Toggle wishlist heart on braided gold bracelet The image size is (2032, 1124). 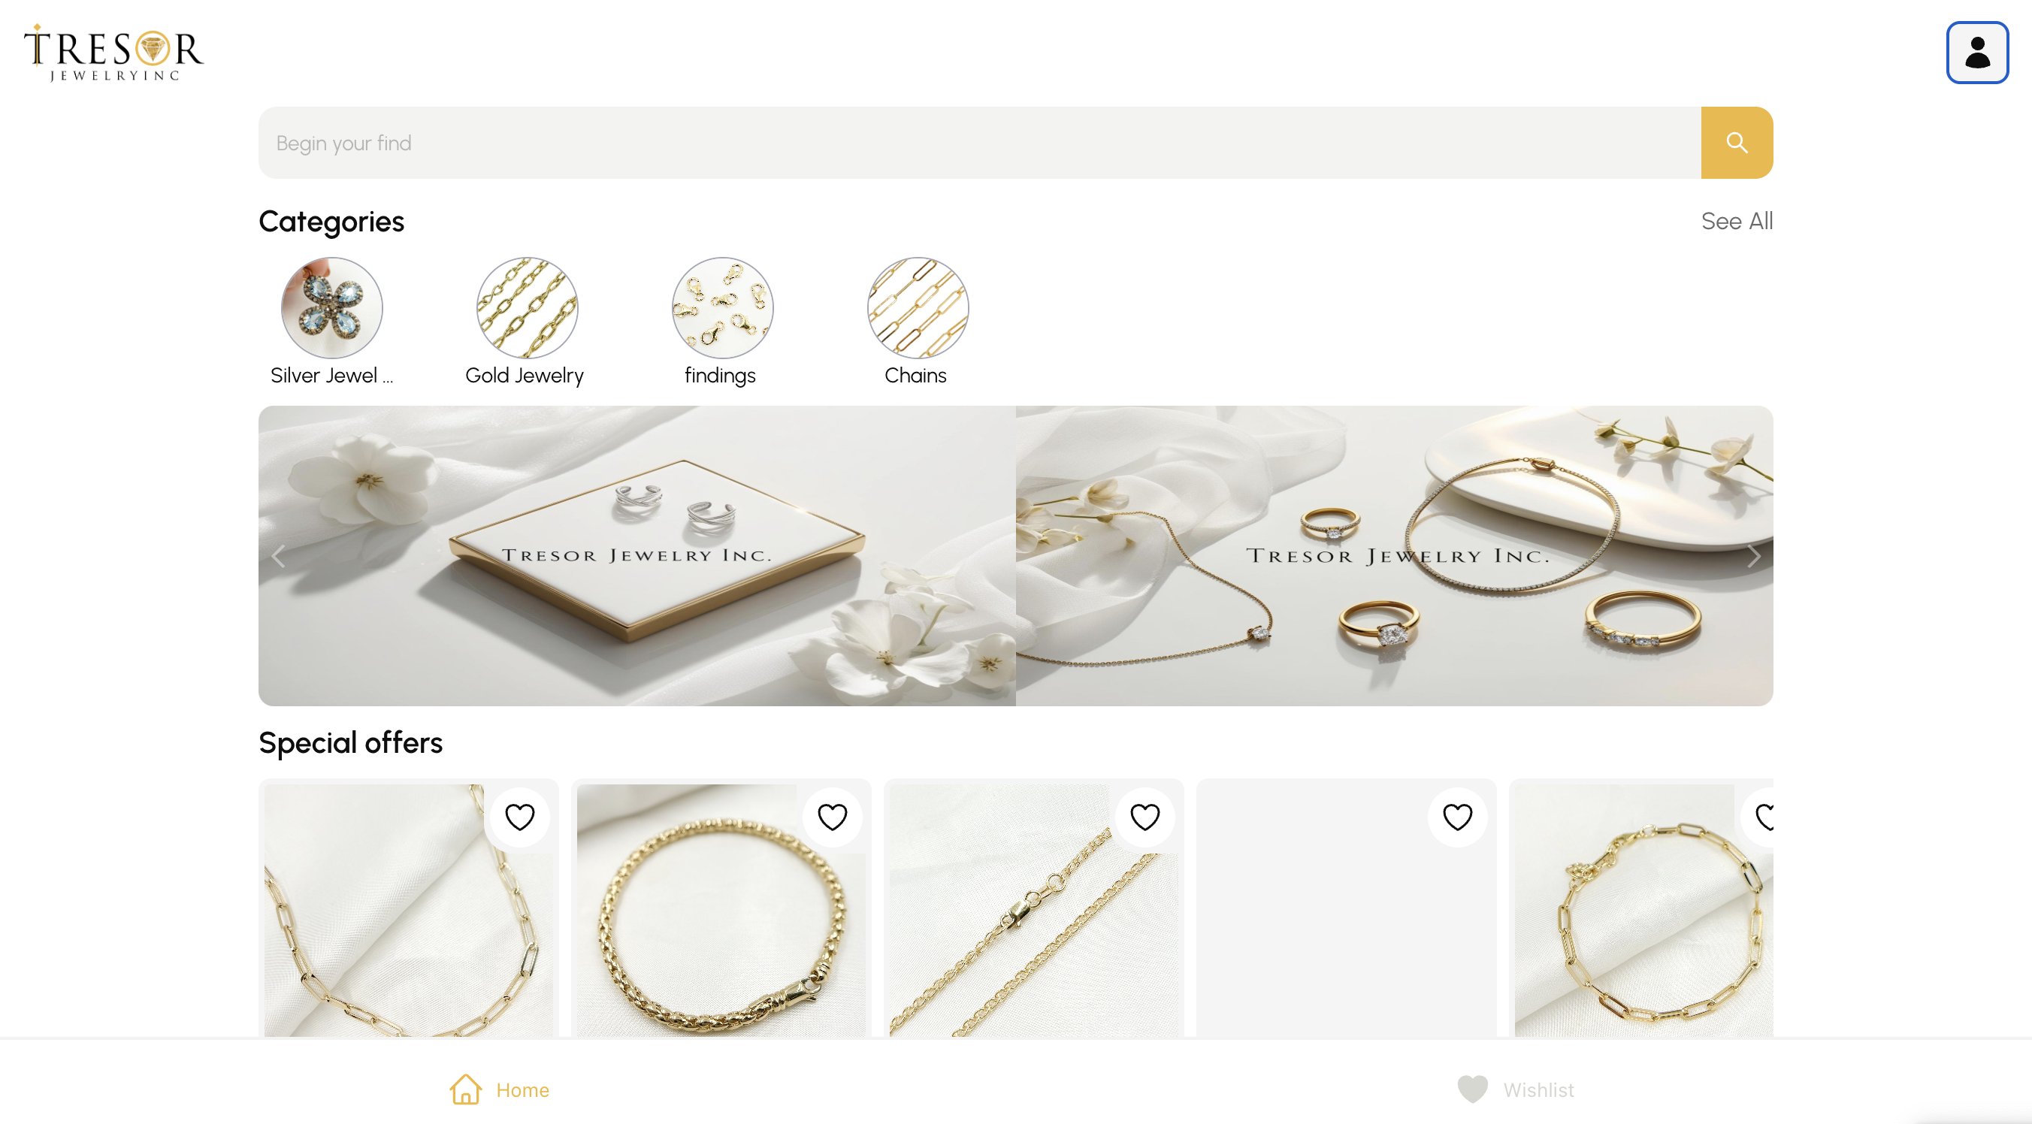click(832, 817)
